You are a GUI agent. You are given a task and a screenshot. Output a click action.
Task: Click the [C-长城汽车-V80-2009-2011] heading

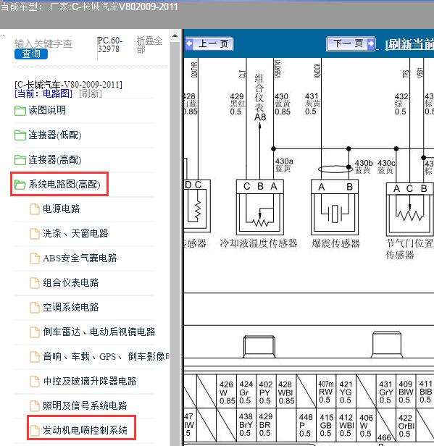click(x=68, y=85)
